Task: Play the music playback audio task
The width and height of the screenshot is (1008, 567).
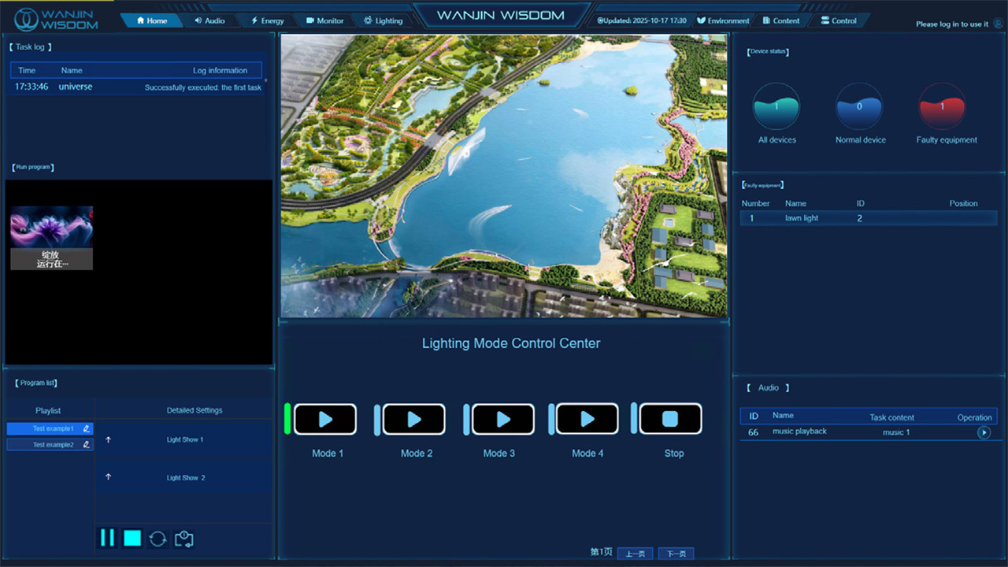Action: [x=984, y=432]
